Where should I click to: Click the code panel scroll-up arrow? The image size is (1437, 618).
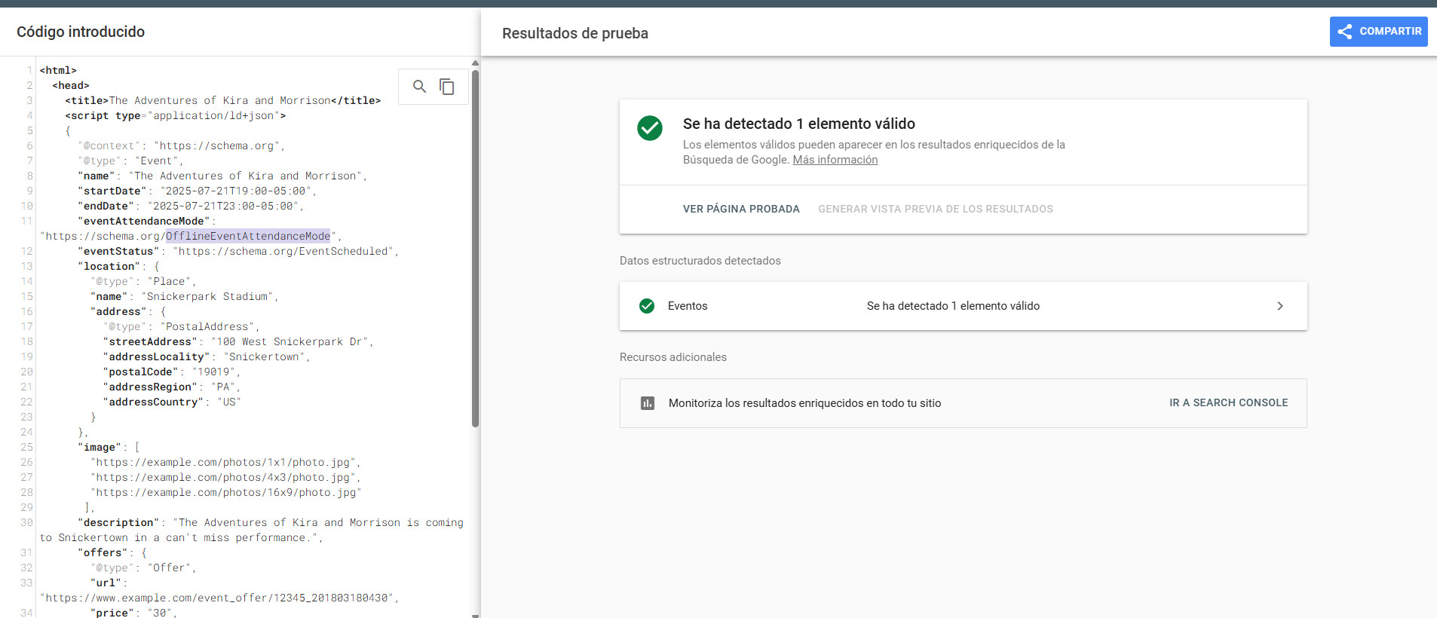(x=475, y=63)
